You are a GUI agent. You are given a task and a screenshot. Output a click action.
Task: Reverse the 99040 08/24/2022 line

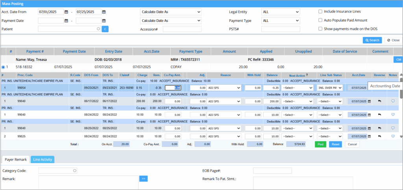380,114
